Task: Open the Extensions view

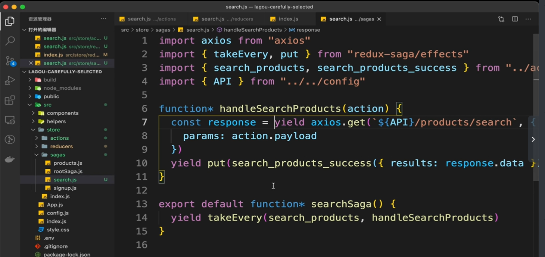Action: [10, 100]
